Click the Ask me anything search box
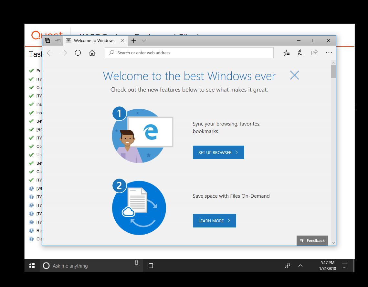Screen dimensions: 368x287 coord(91,266)
